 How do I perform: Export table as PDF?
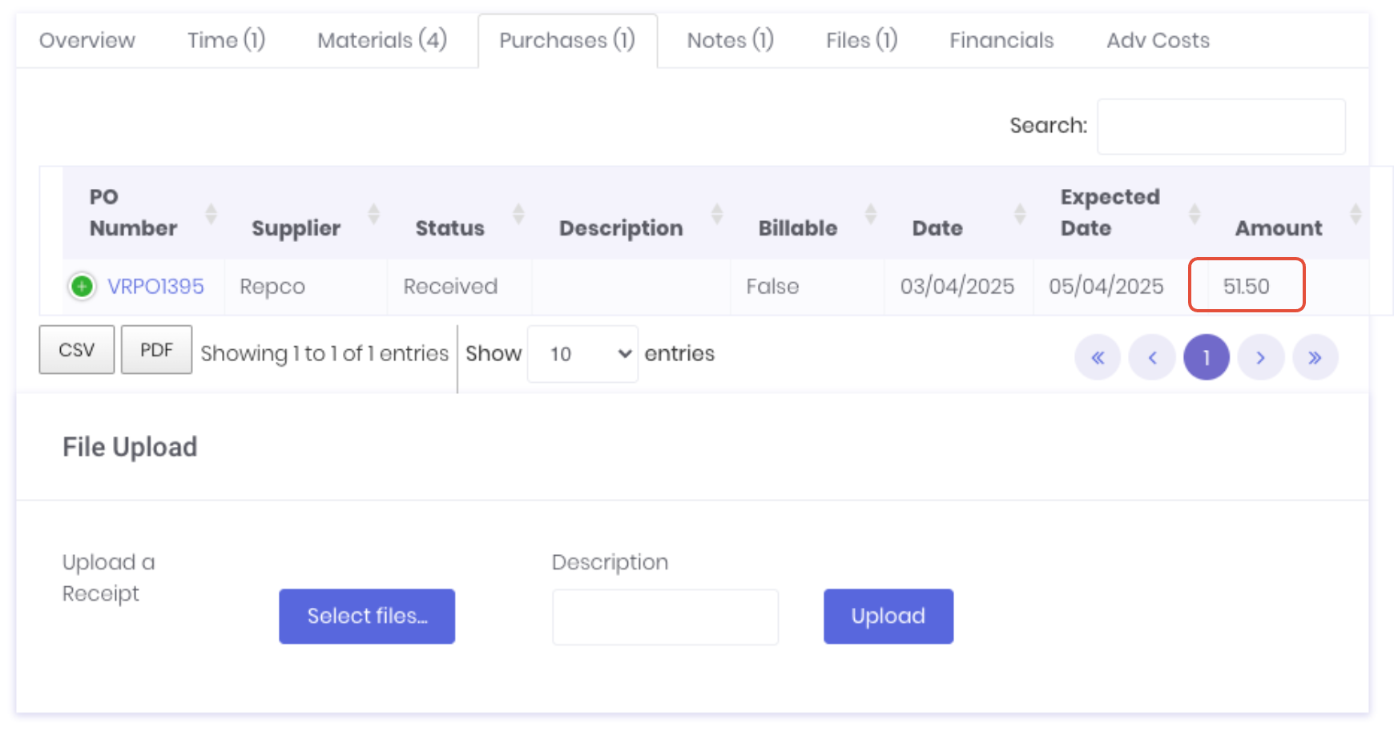click(156, 350)
